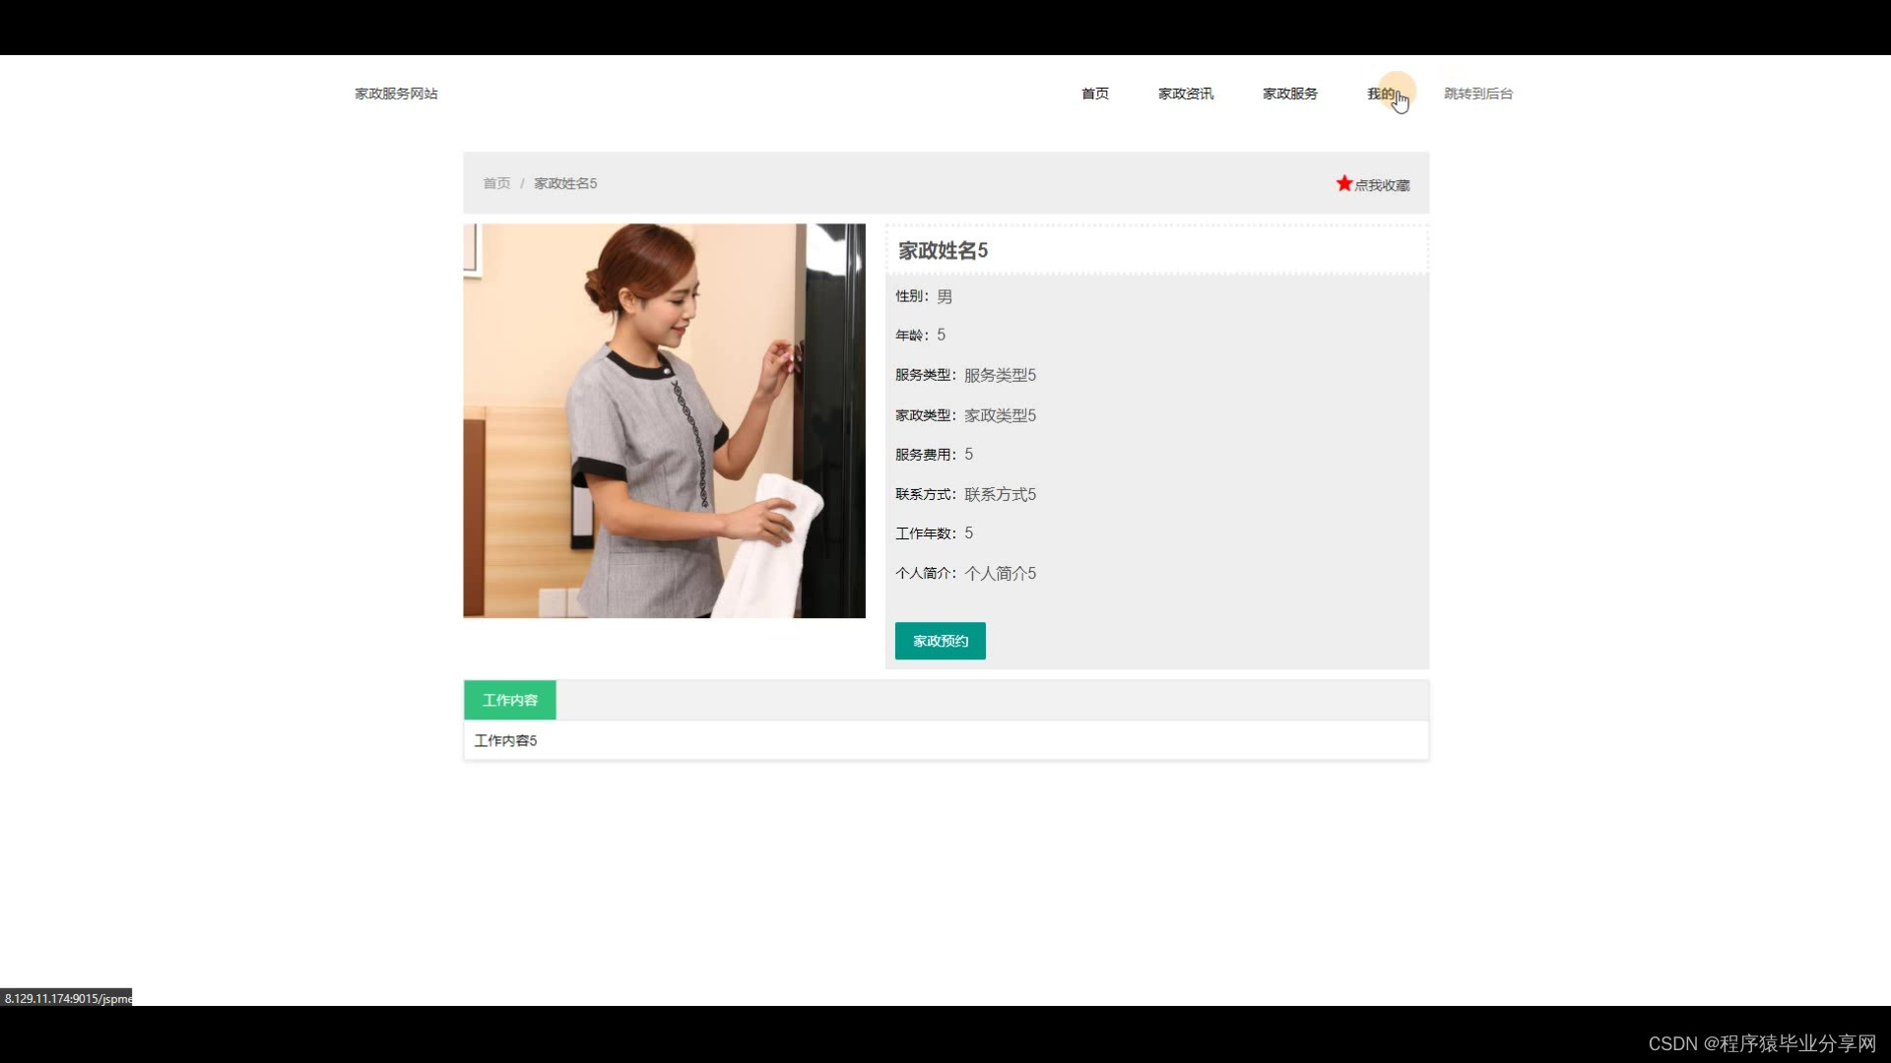Click the housekeeper photo
The image size is (1891, 1063).
point(664,420)
